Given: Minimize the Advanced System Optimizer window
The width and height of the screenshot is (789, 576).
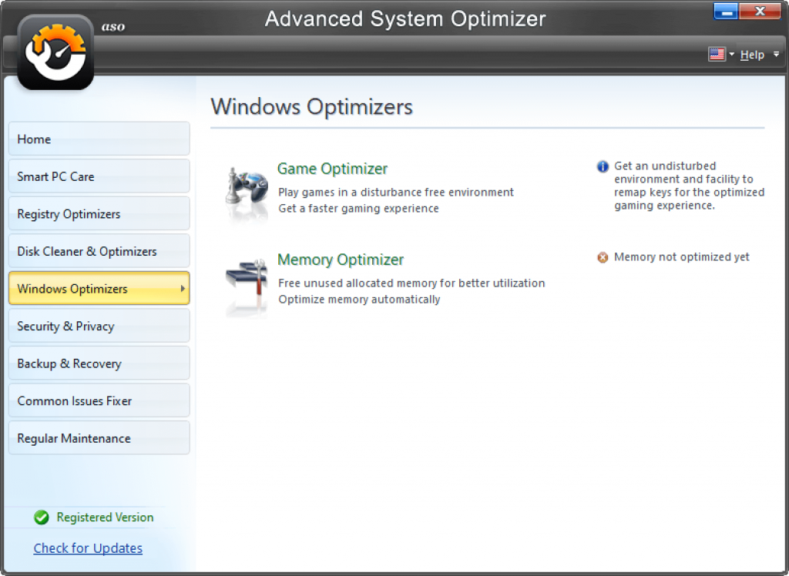Looking at the screenshot, I should tap(726, 11).
